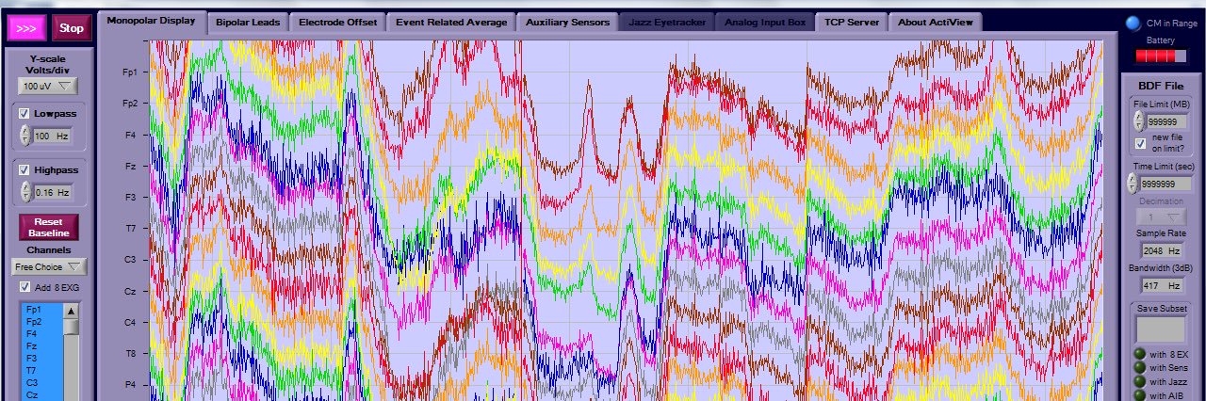This screenshot has width=1206, height=401.
Task: Click the CM in Range blue indicator
Action: [1133, 24]
